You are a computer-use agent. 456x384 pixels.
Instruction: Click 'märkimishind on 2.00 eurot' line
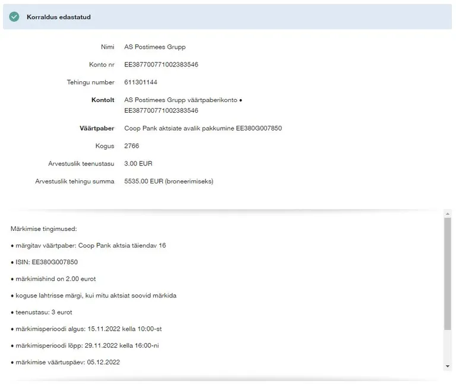53,279
